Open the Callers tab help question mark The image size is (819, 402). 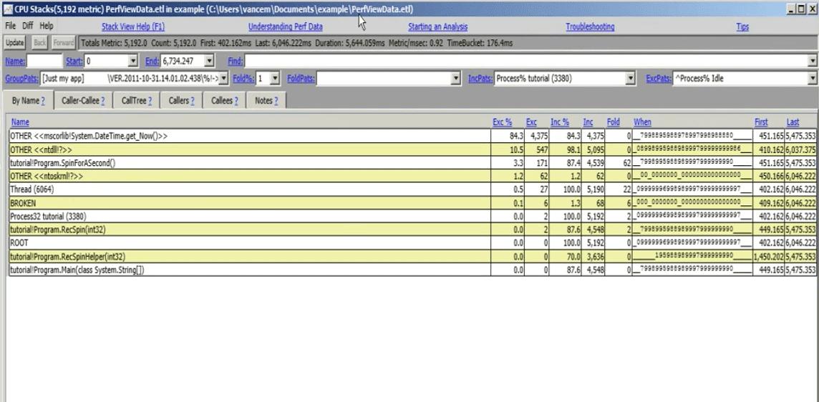pyautogui.click(x=193, y=101)
